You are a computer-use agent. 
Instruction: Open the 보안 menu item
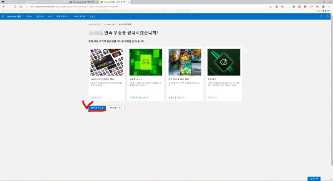[x=50, y=17]
